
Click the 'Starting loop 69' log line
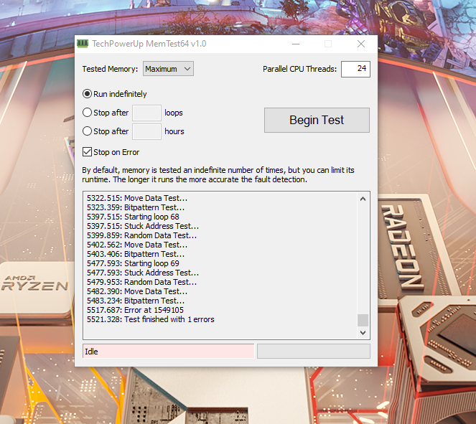[133, 263]
